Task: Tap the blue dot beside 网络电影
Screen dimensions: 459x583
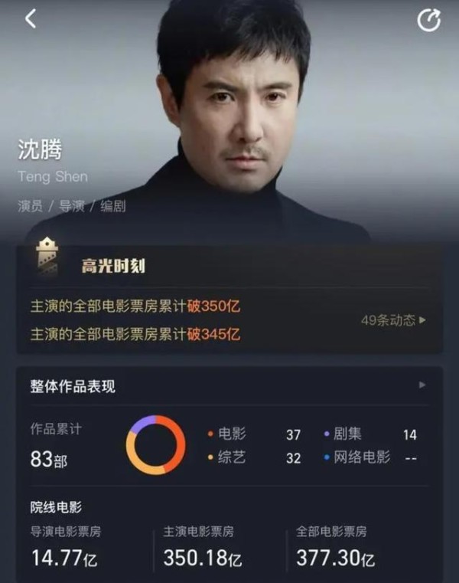Action: (x=327, y=457)
